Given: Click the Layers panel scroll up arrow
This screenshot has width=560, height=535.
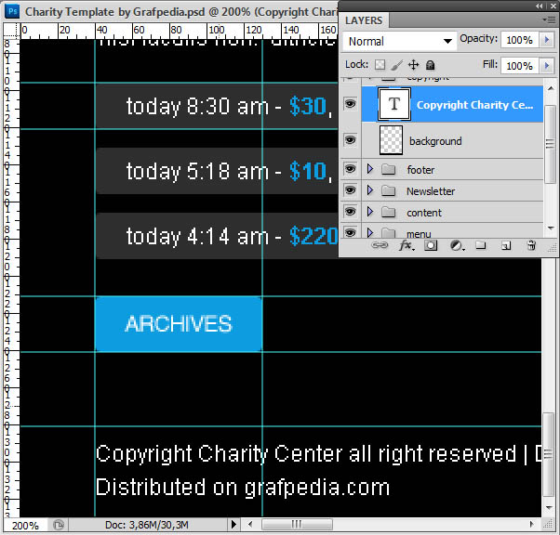Looking at the screenshot, I should 551,88.
